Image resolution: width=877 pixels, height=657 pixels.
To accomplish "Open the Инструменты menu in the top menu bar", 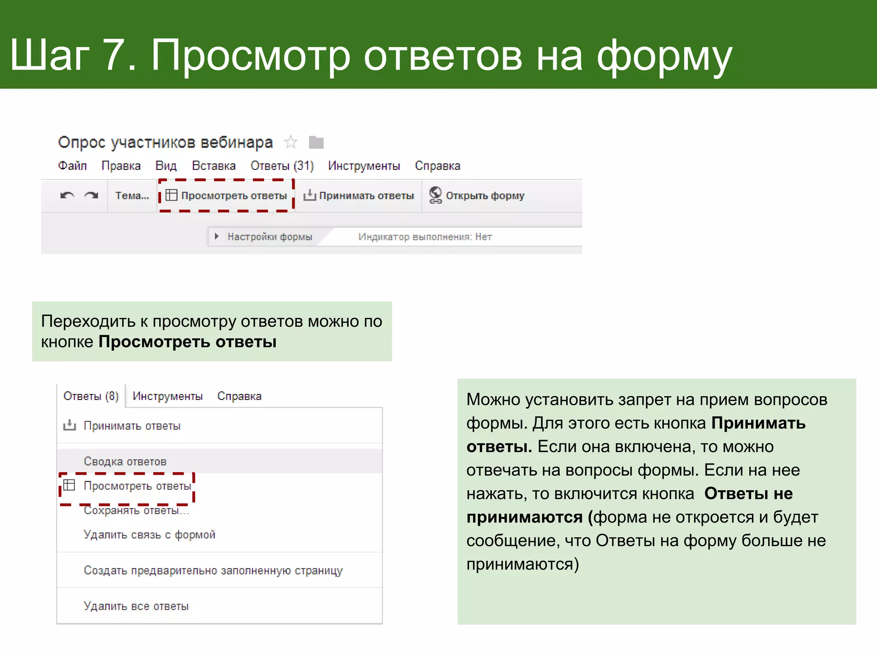I will [x=364, y=166].
